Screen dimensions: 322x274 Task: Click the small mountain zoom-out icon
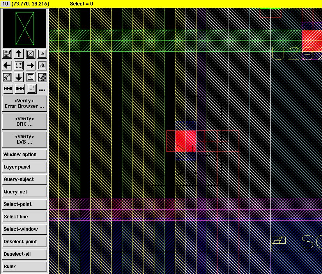(42, 54)
